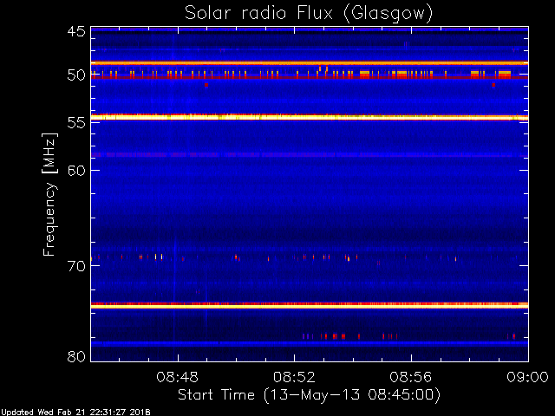Image resolution: width=555 pixels, height=416 pixels.
Task: Click the 'Frequency [MHz]' axis label
Action: point(49,194)
